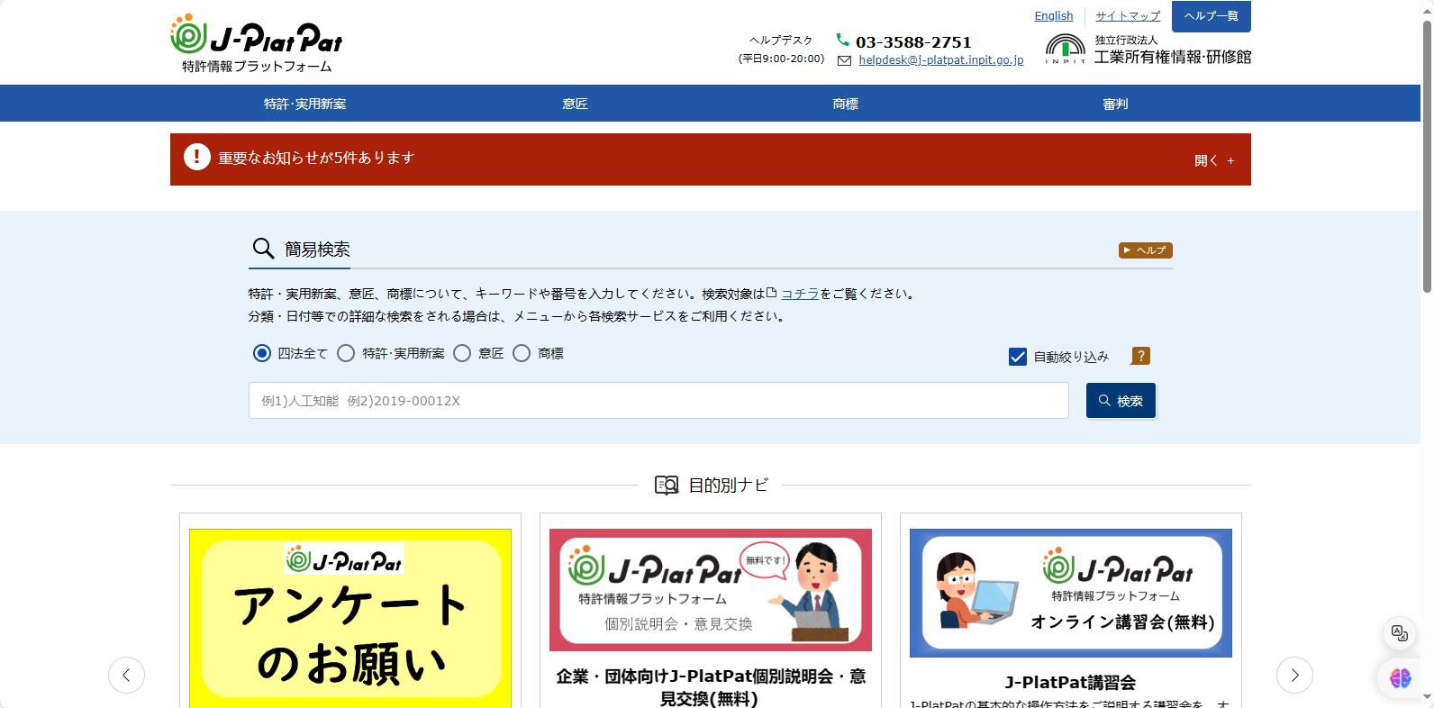Click the 企業・団体向けJ-PlatPat個別説明会 heading

click(x=711, y=687)
